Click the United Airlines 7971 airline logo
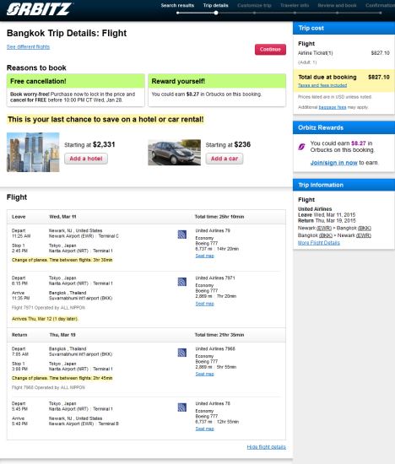The height and width of the screenshot is (464, 395). tap(181, 282)
